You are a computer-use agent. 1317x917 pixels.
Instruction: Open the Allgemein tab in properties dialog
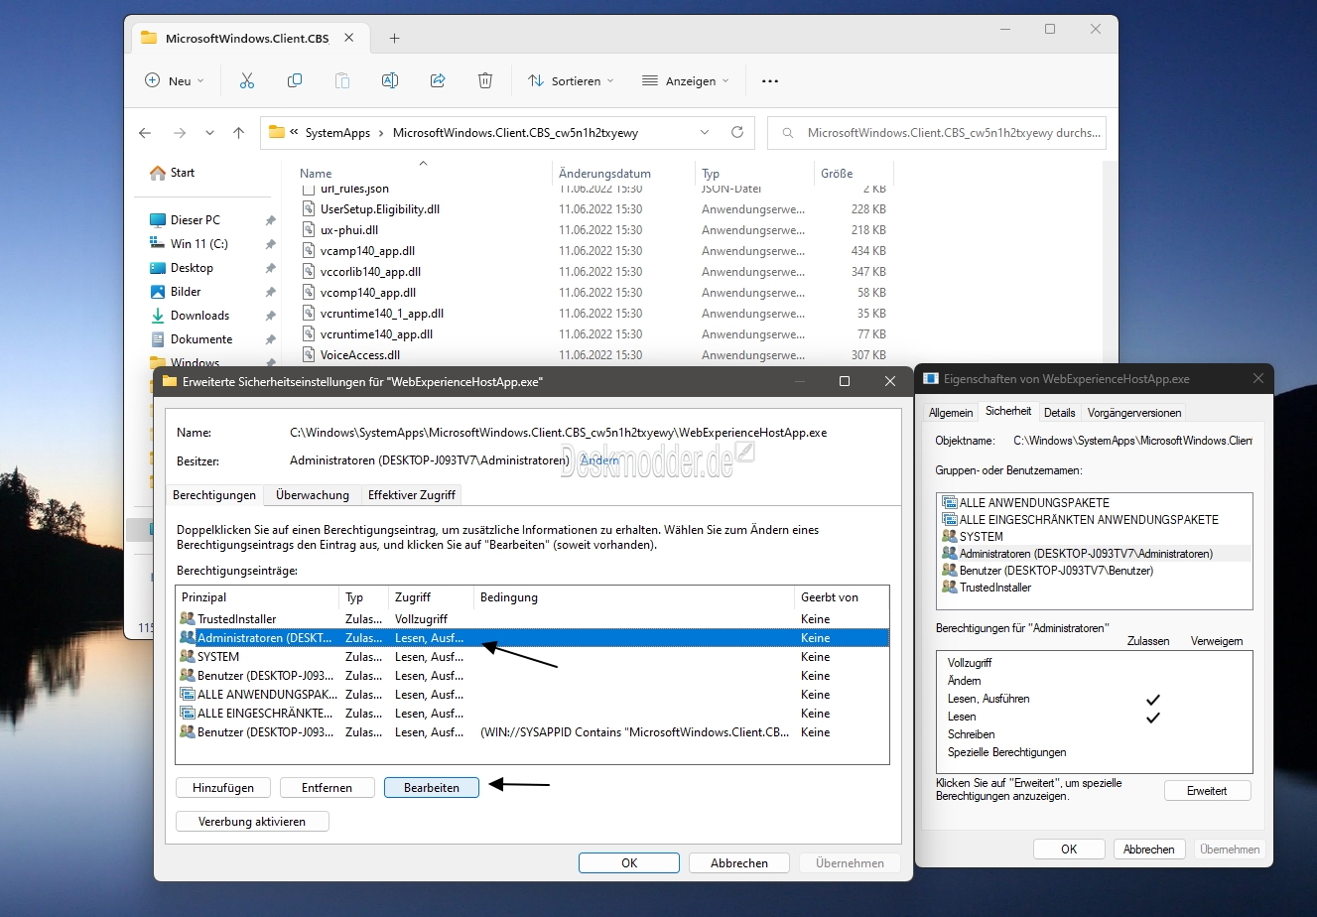click(x=951, y=413)
